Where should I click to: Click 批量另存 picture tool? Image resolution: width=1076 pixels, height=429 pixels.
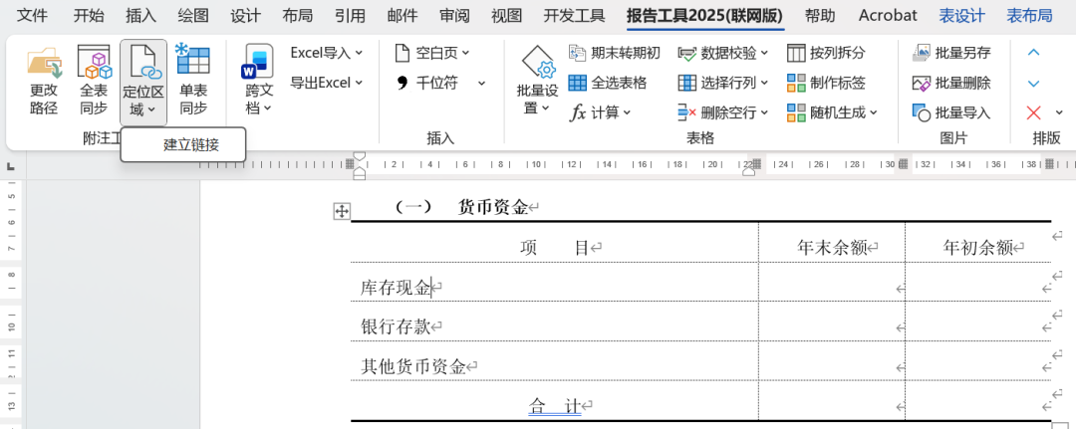951,53
